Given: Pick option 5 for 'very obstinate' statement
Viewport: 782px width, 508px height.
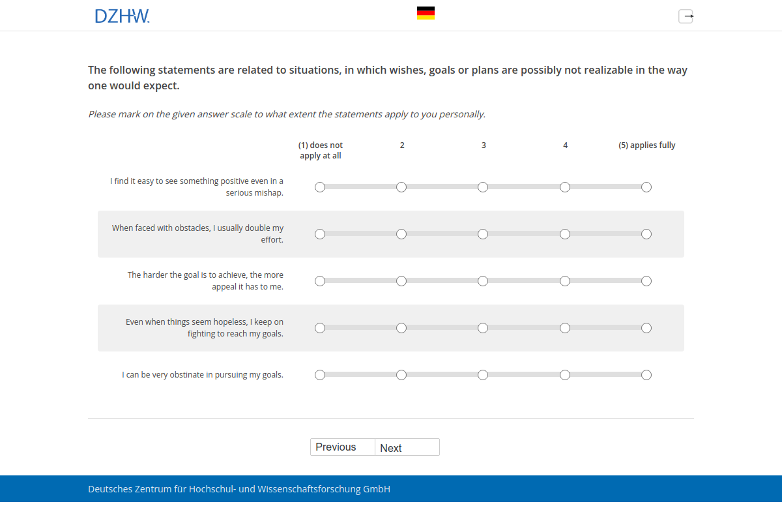Looking at the screenshot, I should pyautogui.click(x=646, y=375).
